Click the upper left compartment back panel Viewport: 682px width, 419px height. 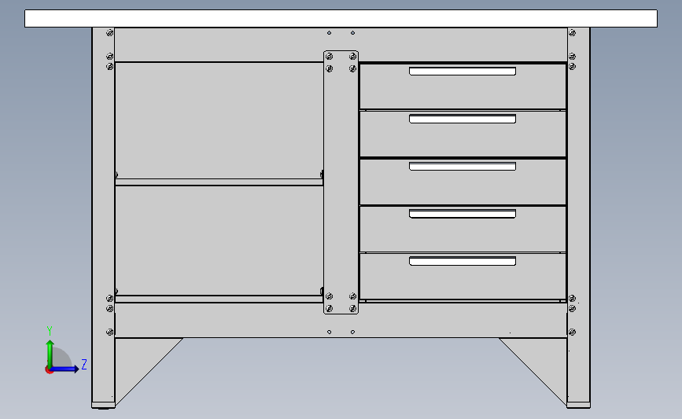pos(219,120)
